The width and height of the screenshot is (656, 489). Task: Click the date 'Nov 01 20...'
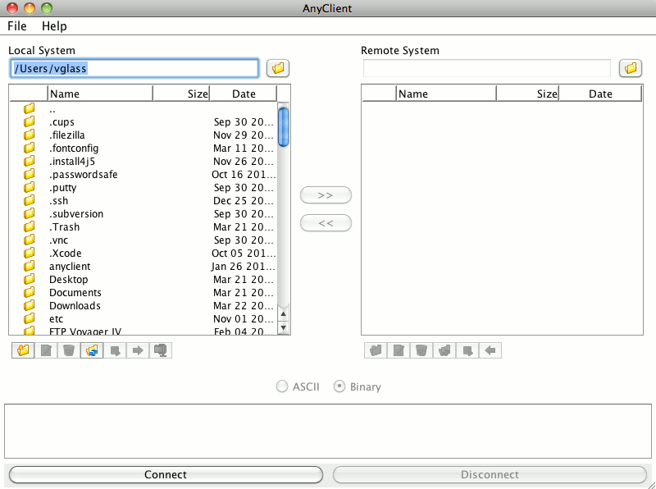click(244, 318)
